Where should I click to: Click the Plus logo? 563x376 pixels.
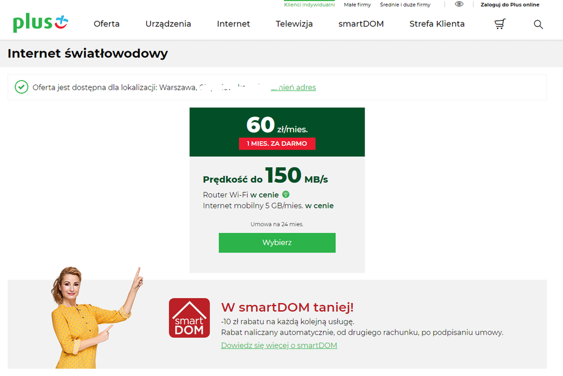41,23
